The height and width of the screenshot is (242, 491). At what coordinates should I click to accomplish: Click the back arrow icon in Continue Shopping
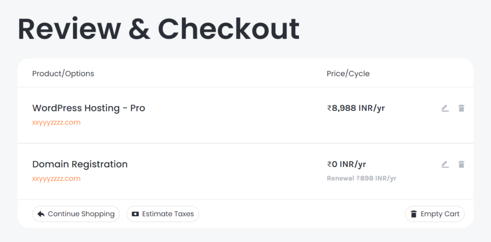coord(41,214)
